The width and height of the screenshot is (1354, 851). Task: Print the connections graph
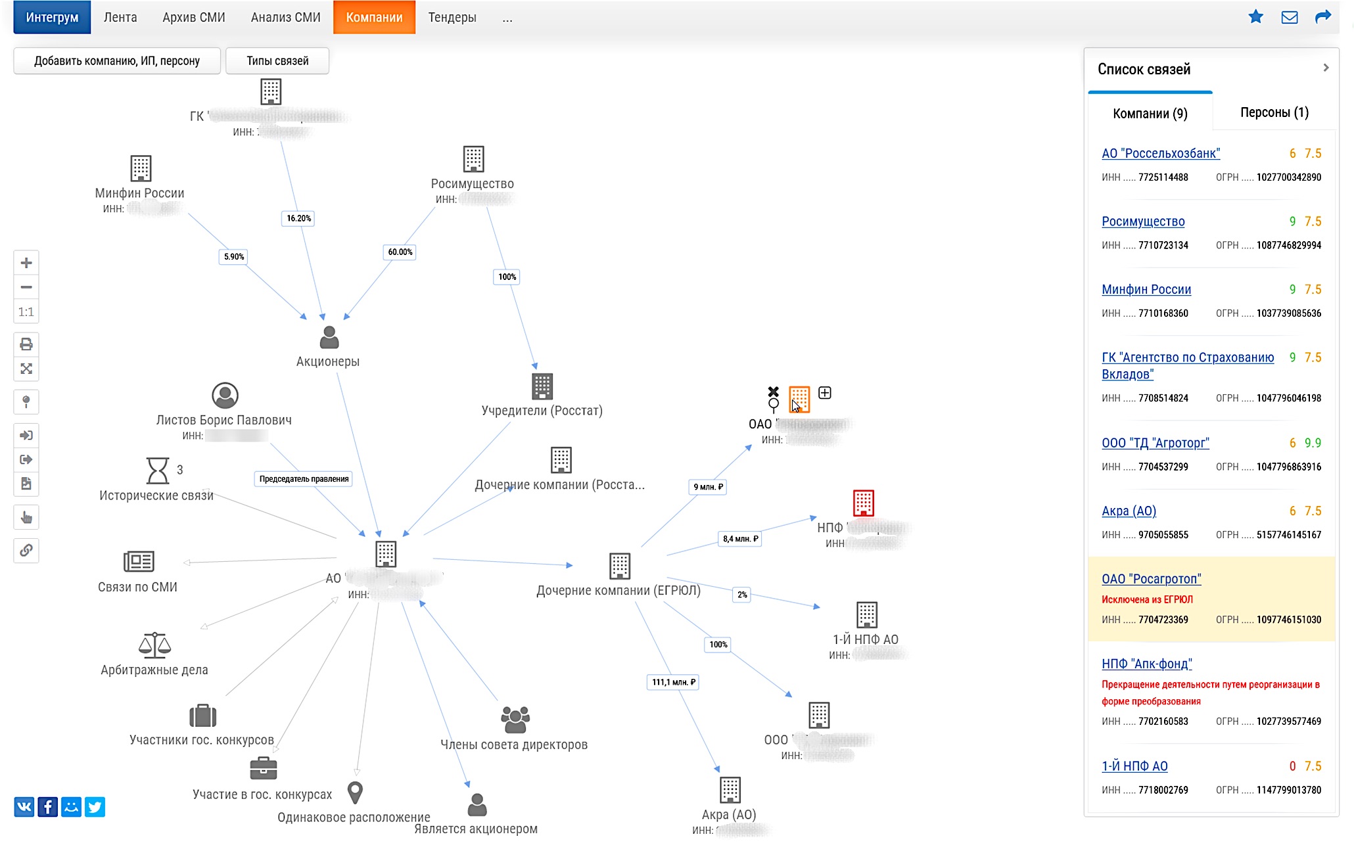[26, 344]
